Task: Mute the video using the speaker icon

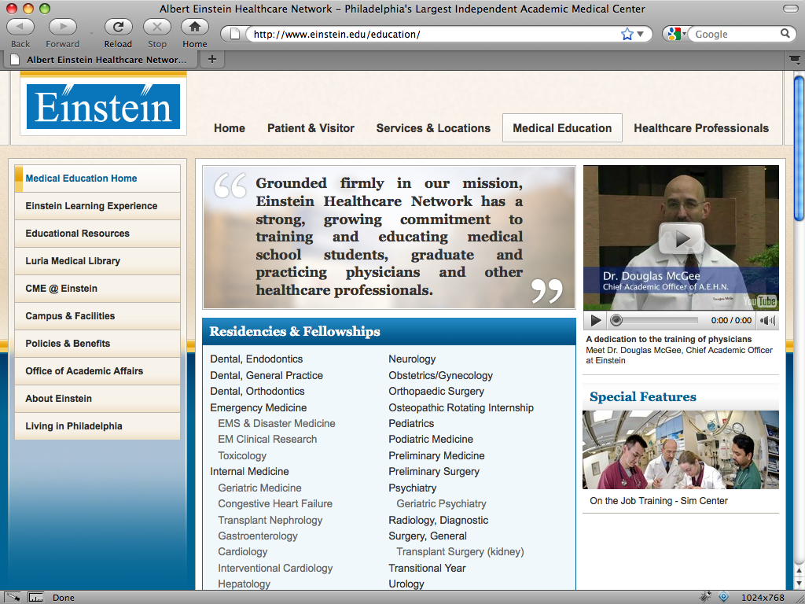Action: tap(767, 321)
